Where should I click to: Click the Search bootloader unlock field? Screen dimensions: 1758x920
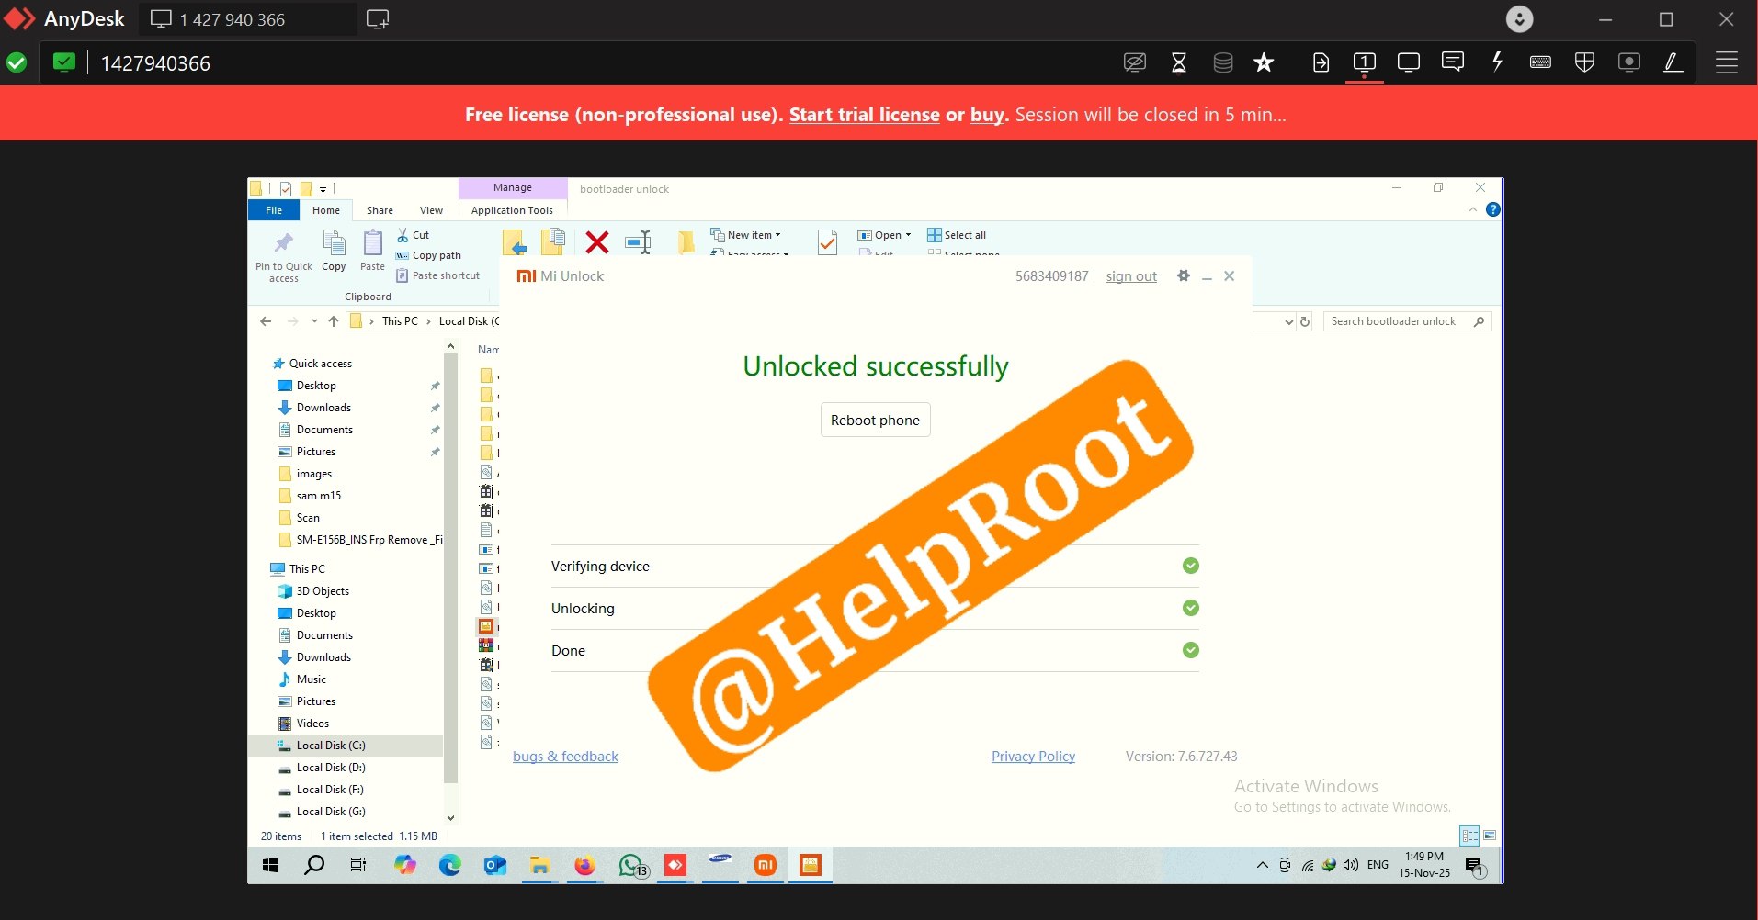click(1397, 321)
